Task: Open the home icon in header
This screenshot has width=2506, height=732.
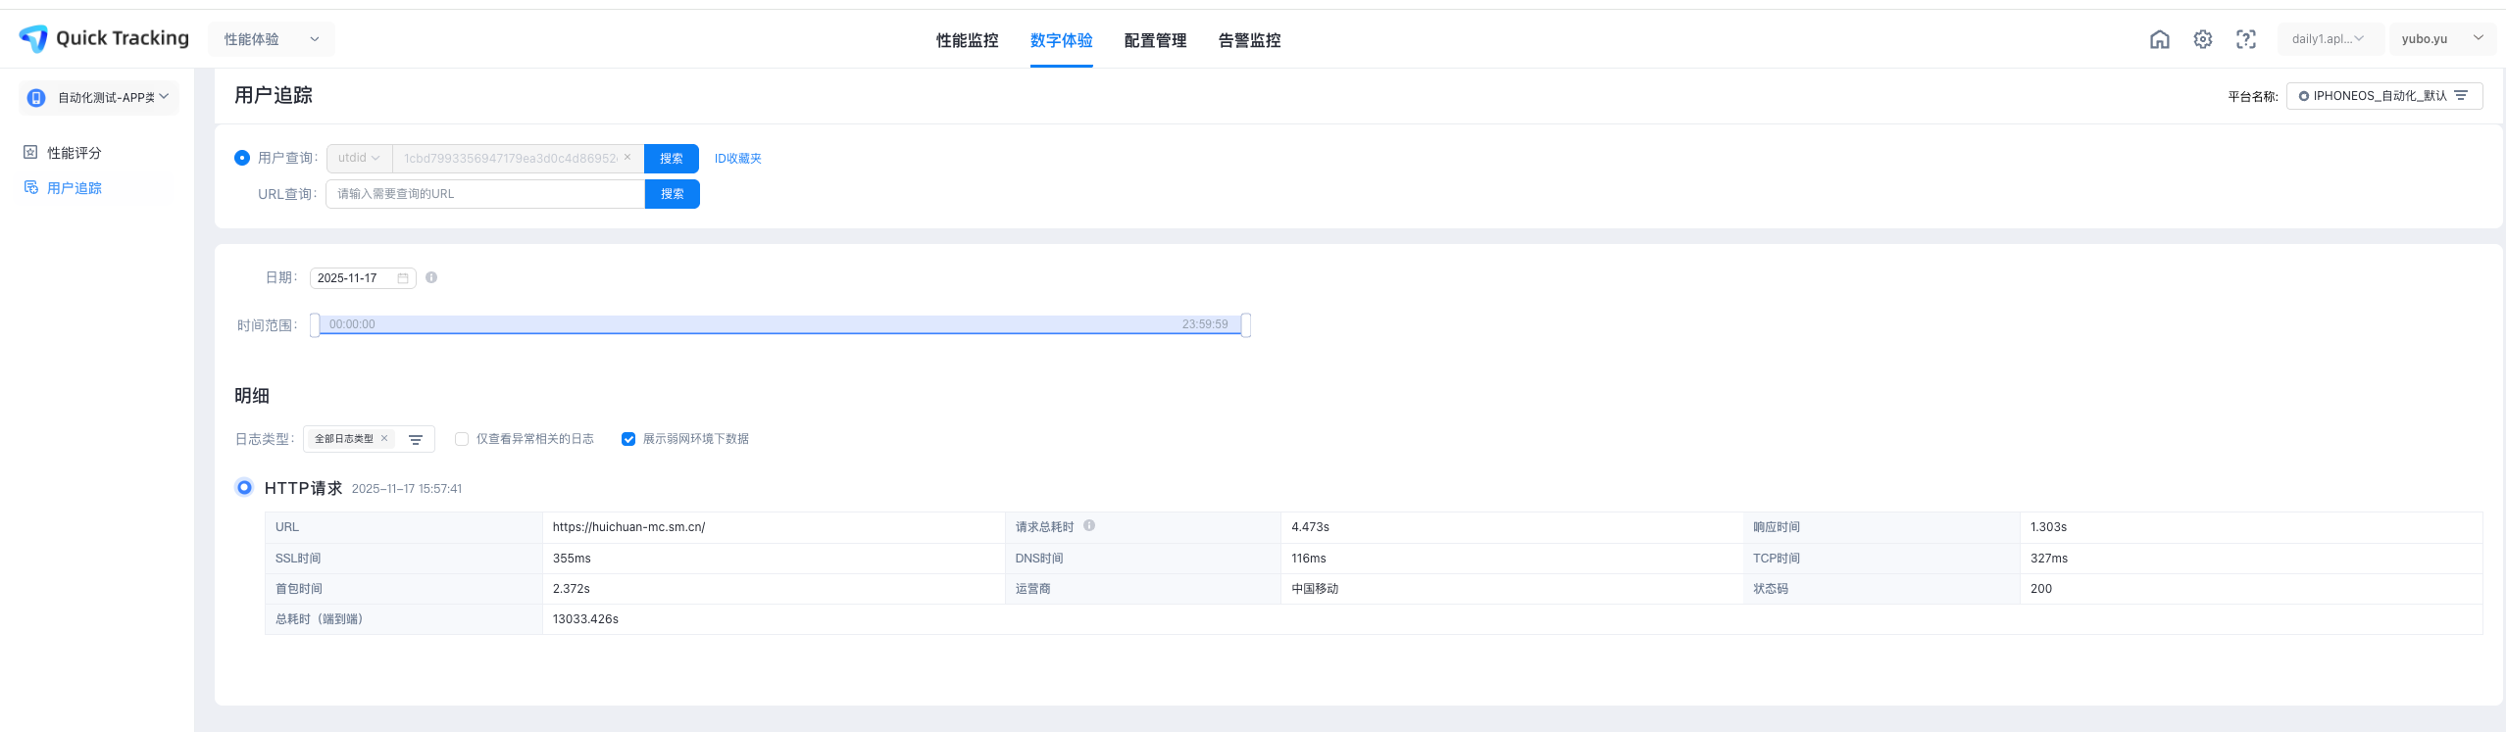Action: (x=2159, y=39)
